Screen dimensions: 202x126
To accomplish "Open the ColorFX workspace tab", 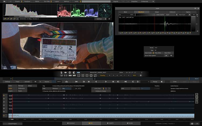I will point(109,123).
